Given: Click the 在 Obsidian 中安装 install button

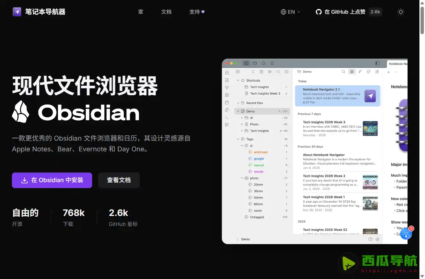Looking at the screenshot, I should (52, 180).
